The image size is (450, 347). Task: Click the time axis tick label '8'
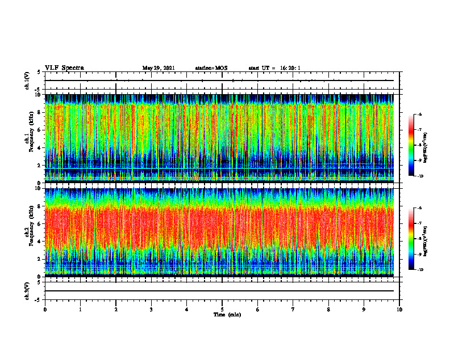pyautogui.click(x=328, y=310)
